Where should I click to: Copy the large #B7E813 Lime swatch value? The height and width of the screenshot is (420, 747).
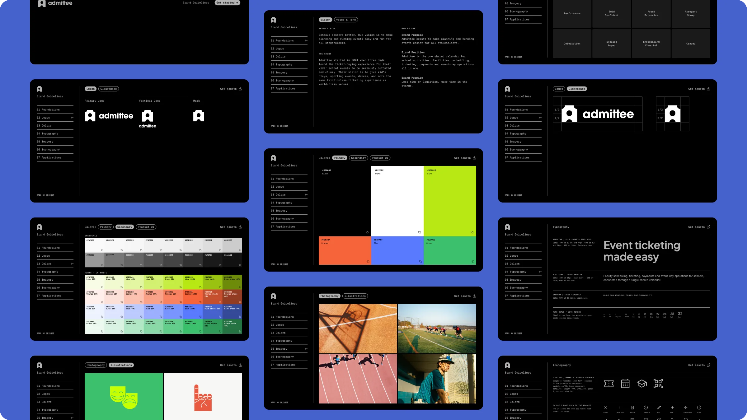(472, 232)
